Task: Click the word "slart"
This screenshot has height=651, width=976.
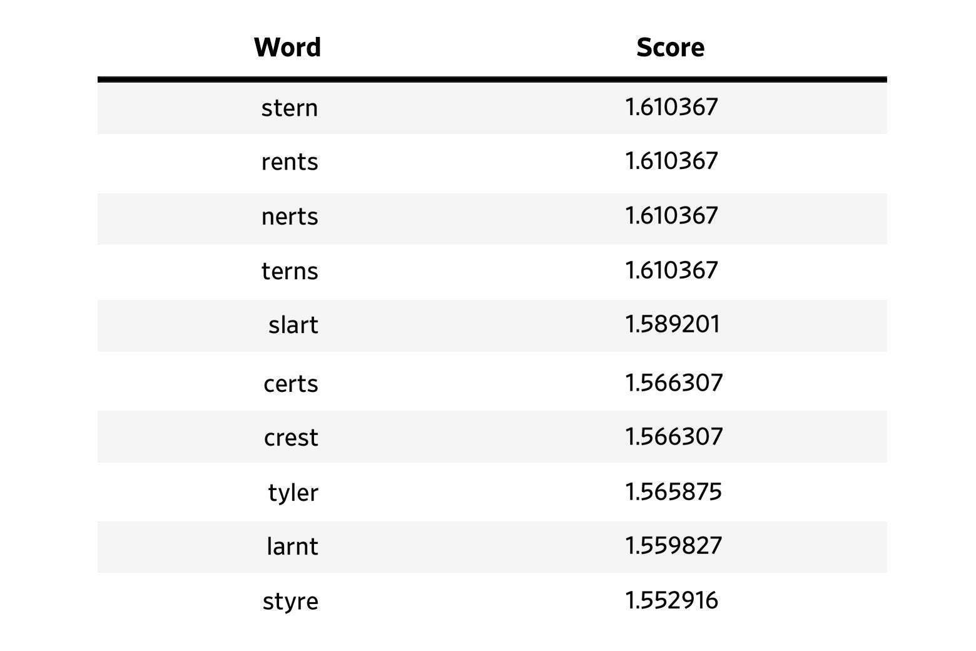Action: (293, 325)
